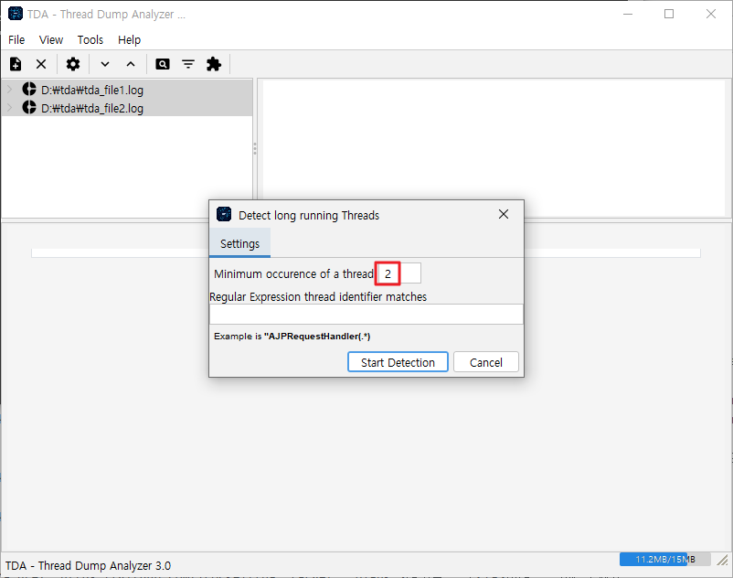This screenshot has width=733, height=578.
Task: Click the find/search toolbar icon
Action: (163, 64)
